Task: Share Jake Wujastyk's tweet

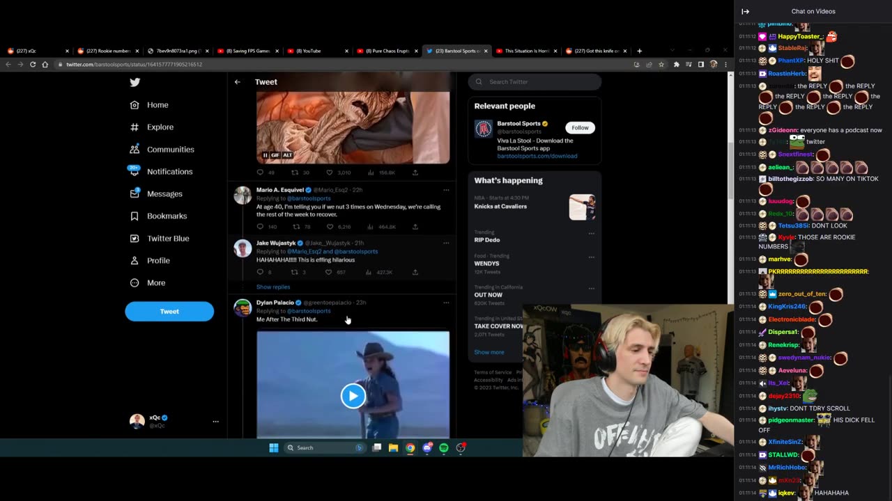Action: (415, 272)
